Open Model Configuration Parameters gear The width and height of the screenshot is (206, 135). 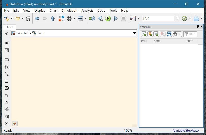point(69,18)
